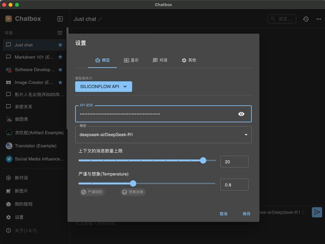Click the Temperature slider handle

133,184
